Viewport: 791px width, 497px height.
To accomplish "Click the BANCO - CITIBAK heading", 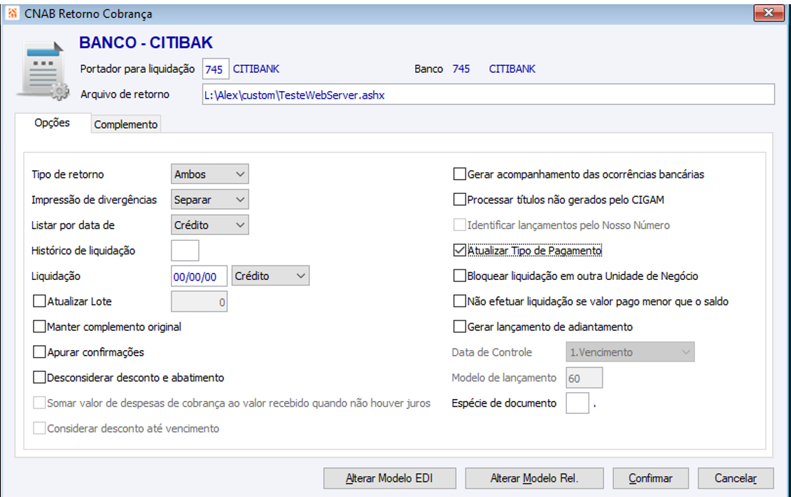I will [x=146, y=43].
